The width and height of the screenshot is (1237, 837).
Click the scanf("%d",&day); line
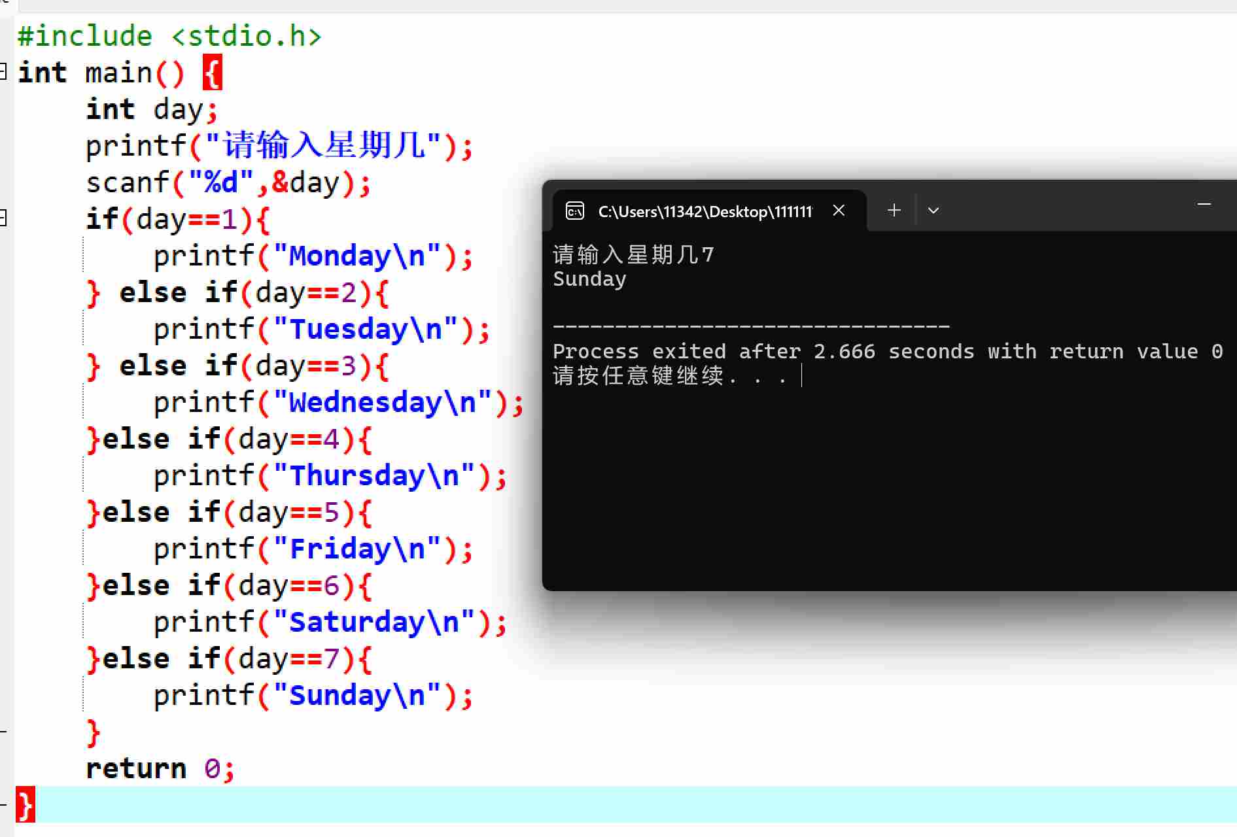pos(229,182)
